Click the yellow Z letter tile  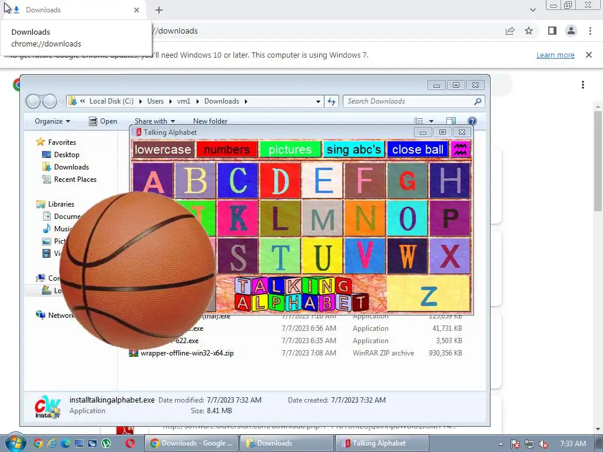pyautogui.click(x=429, y=293)
